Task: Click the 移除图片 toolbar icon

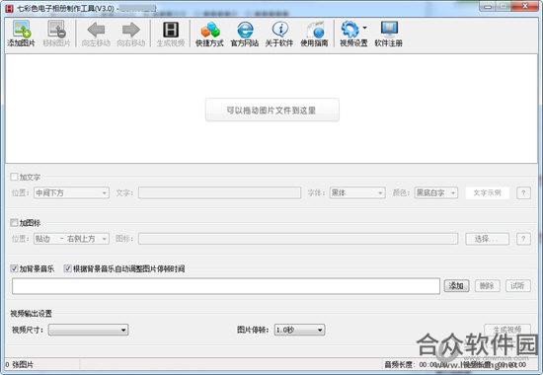Action: (x=57, y=29)
